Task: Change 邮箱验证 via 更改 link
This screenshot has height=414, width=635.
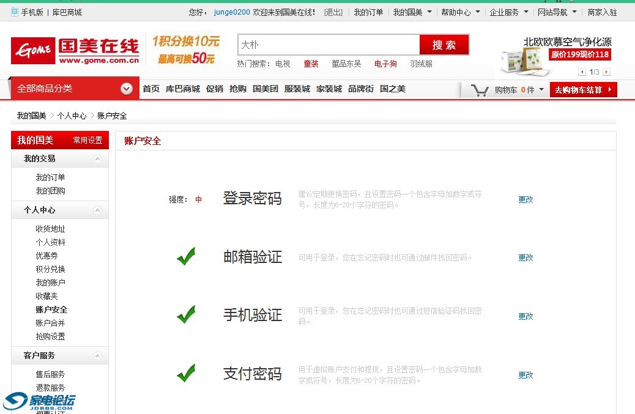Action: click(x=525, y=258)
